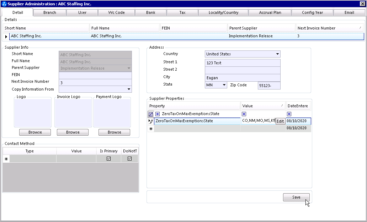Image resolution: width=367 pixels, height=222 pixels.
Task: Open the Country dropdown
Action: (x=277, y=54)
